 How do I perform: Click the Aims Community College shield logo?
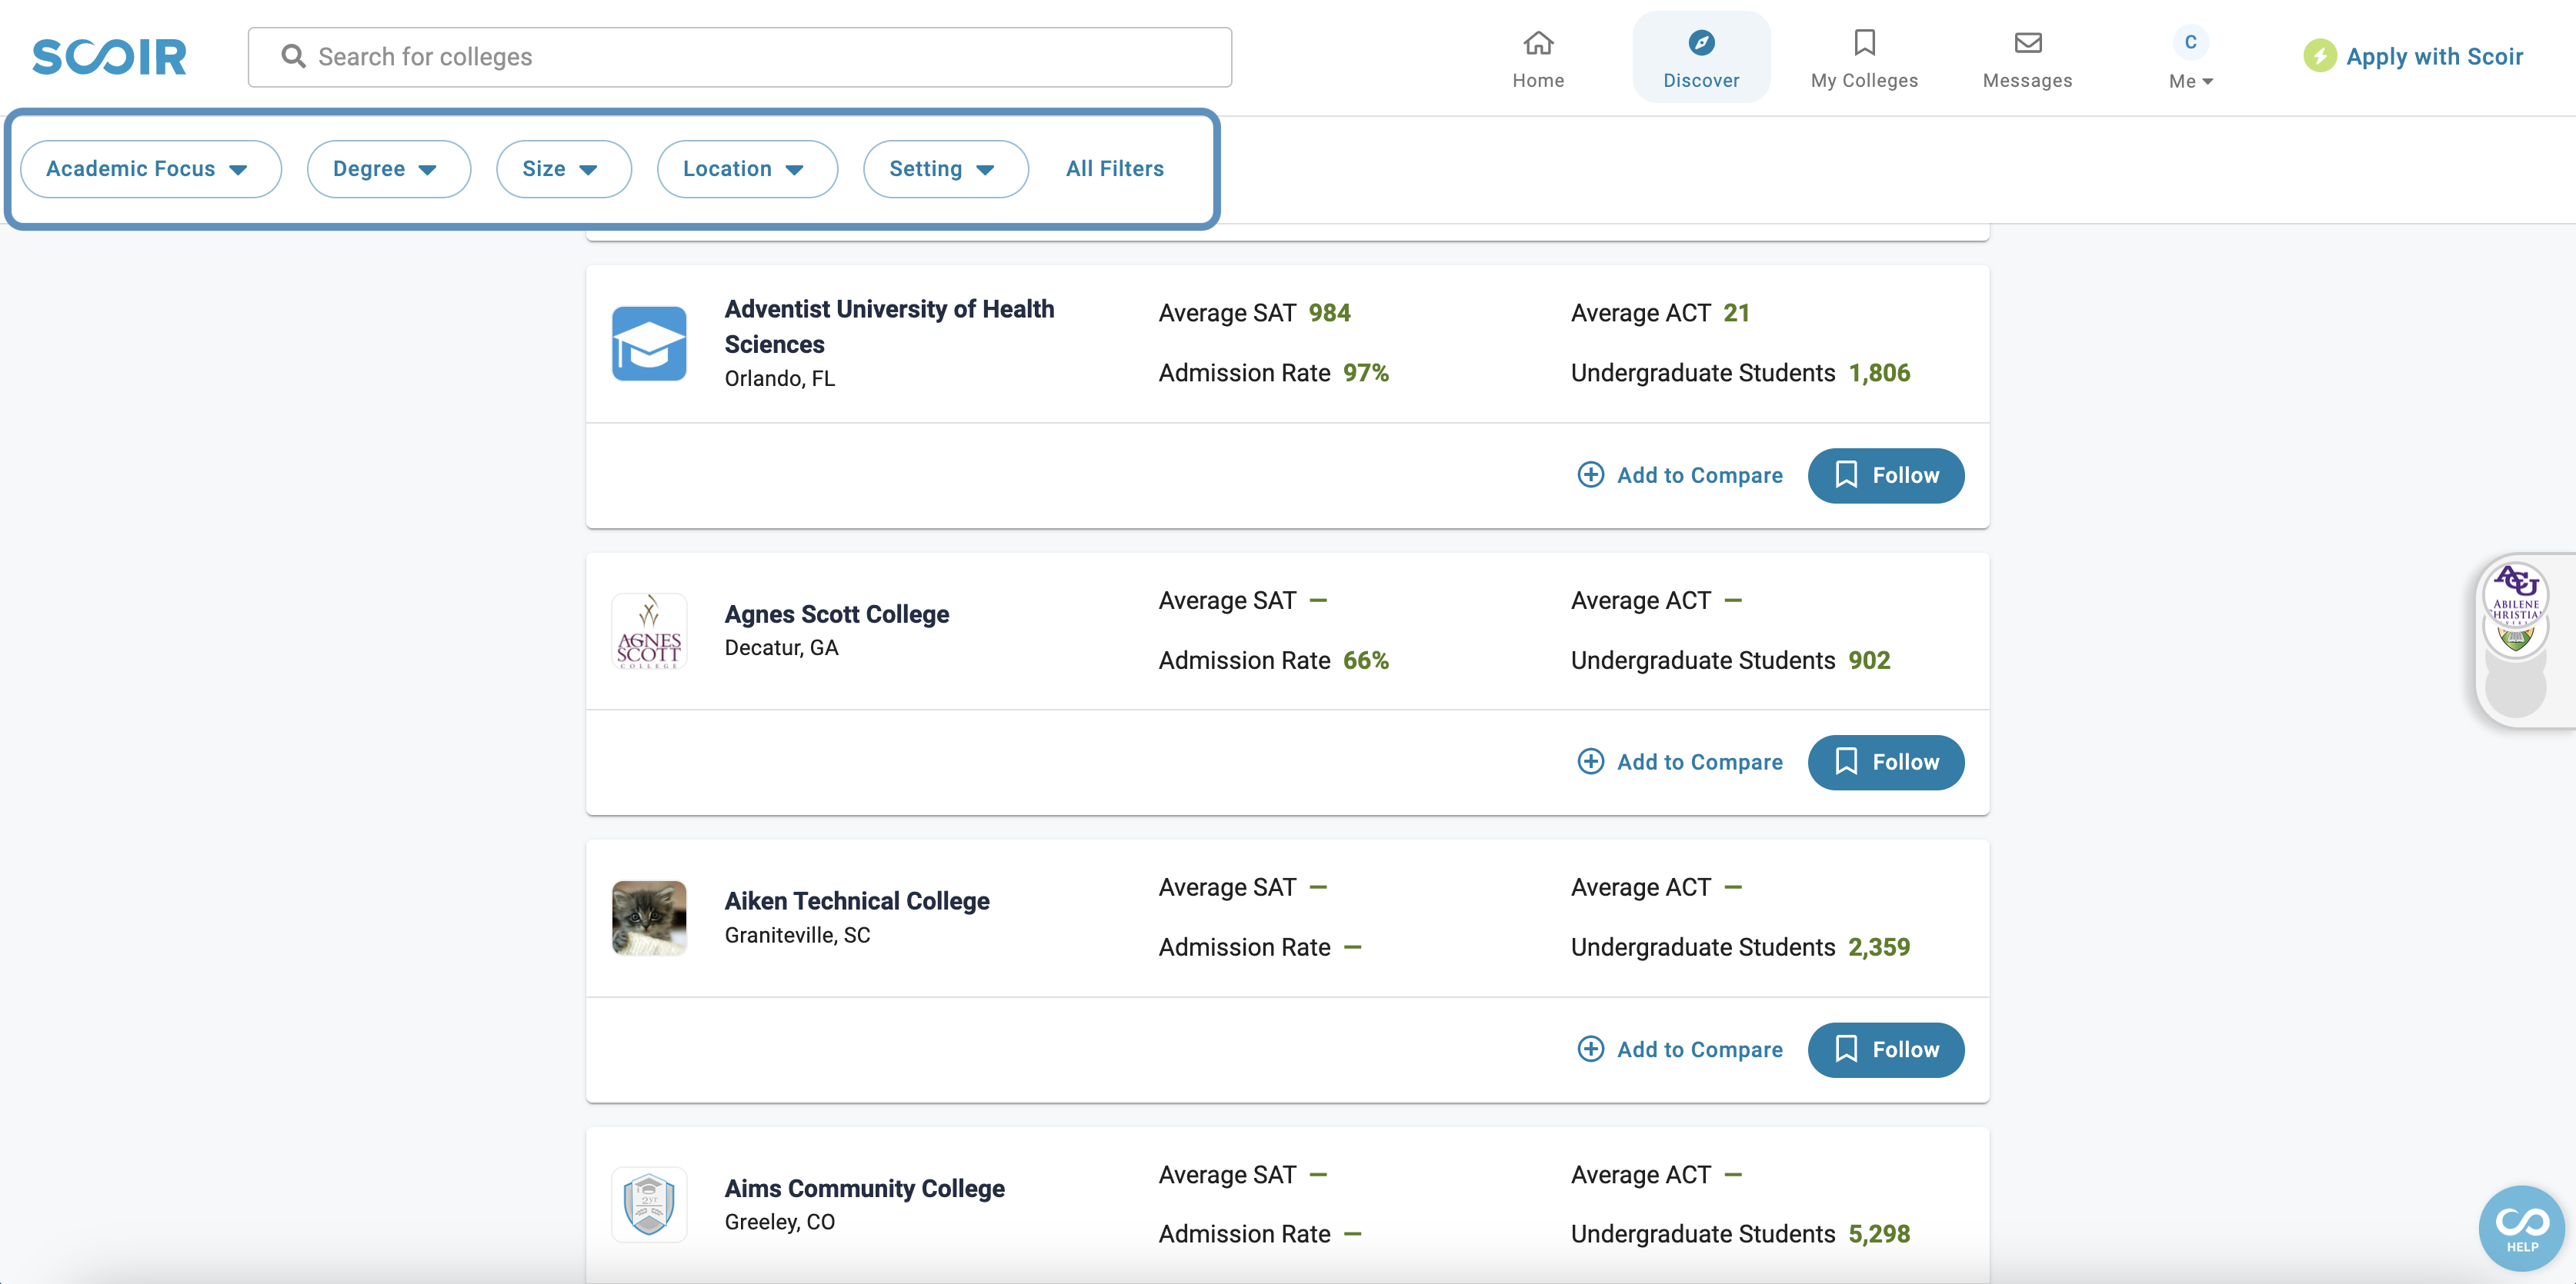pos(649,1204)
